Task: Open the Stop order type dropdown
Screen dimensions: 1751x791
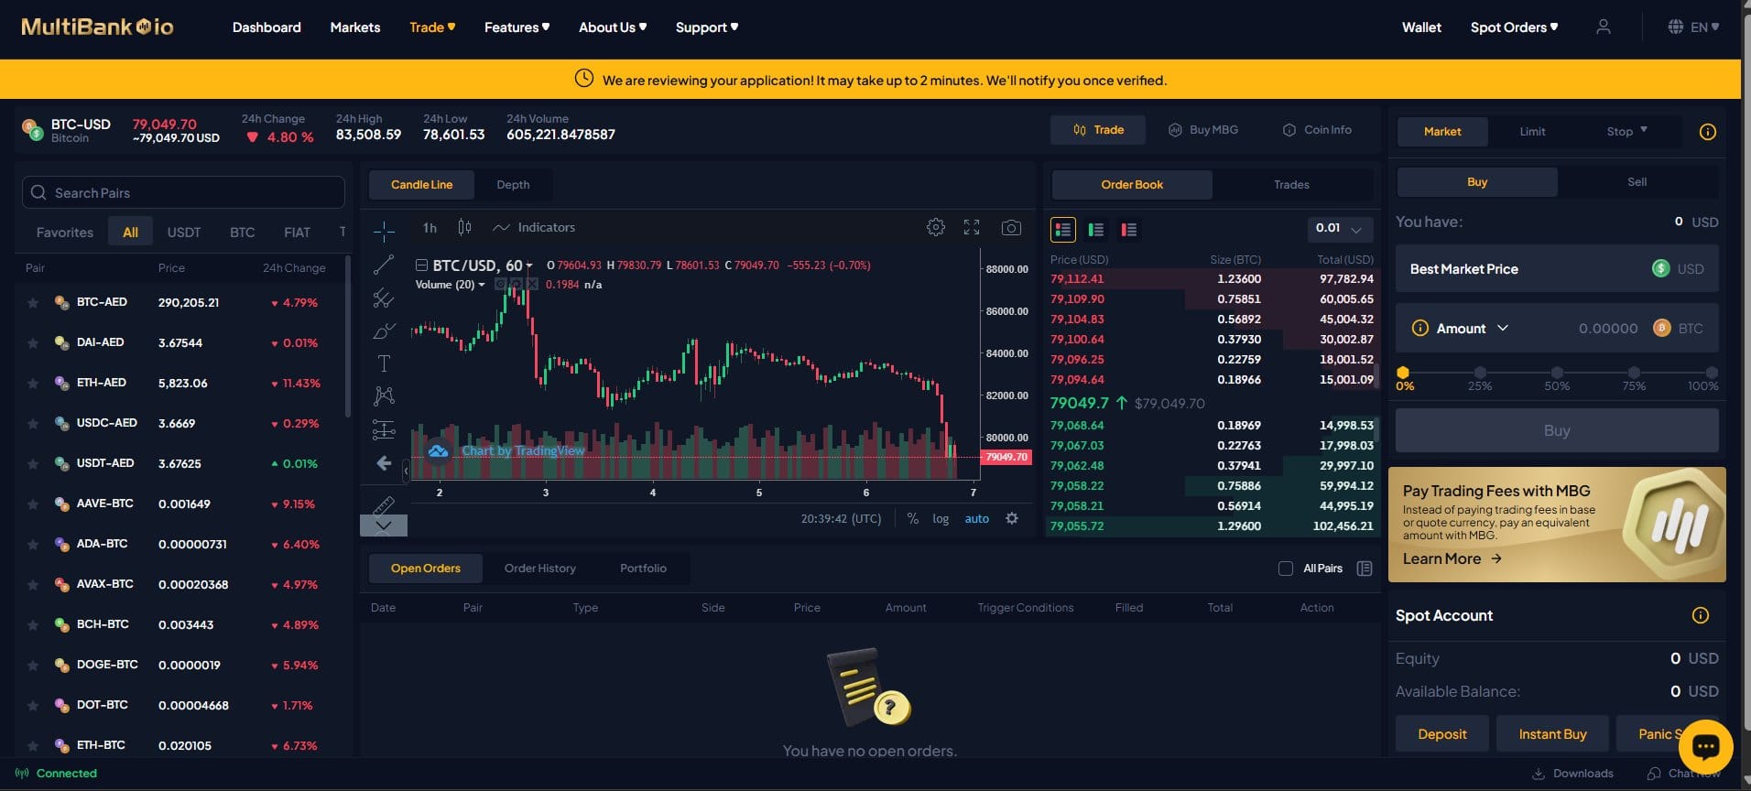Action: coord(1627,132)
